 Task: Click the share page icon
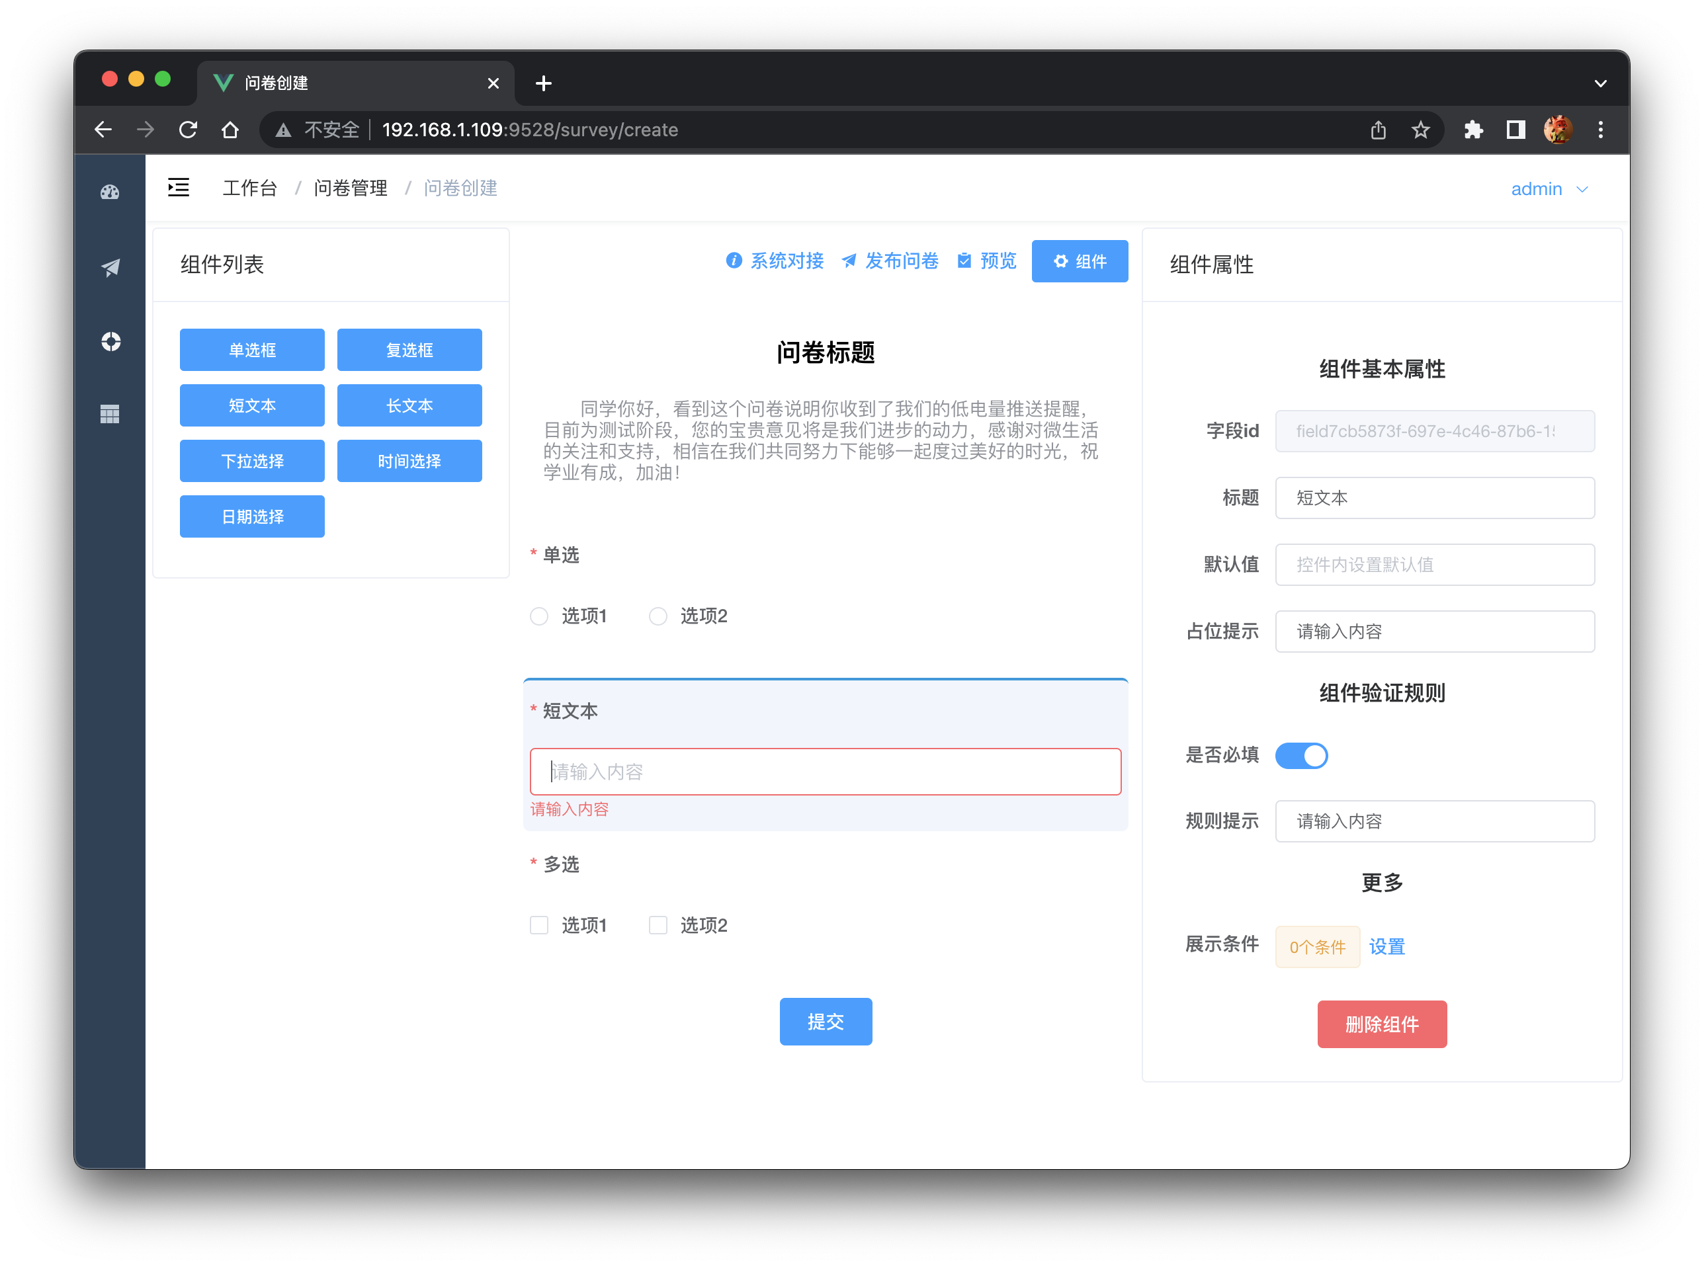point(1378,130)
